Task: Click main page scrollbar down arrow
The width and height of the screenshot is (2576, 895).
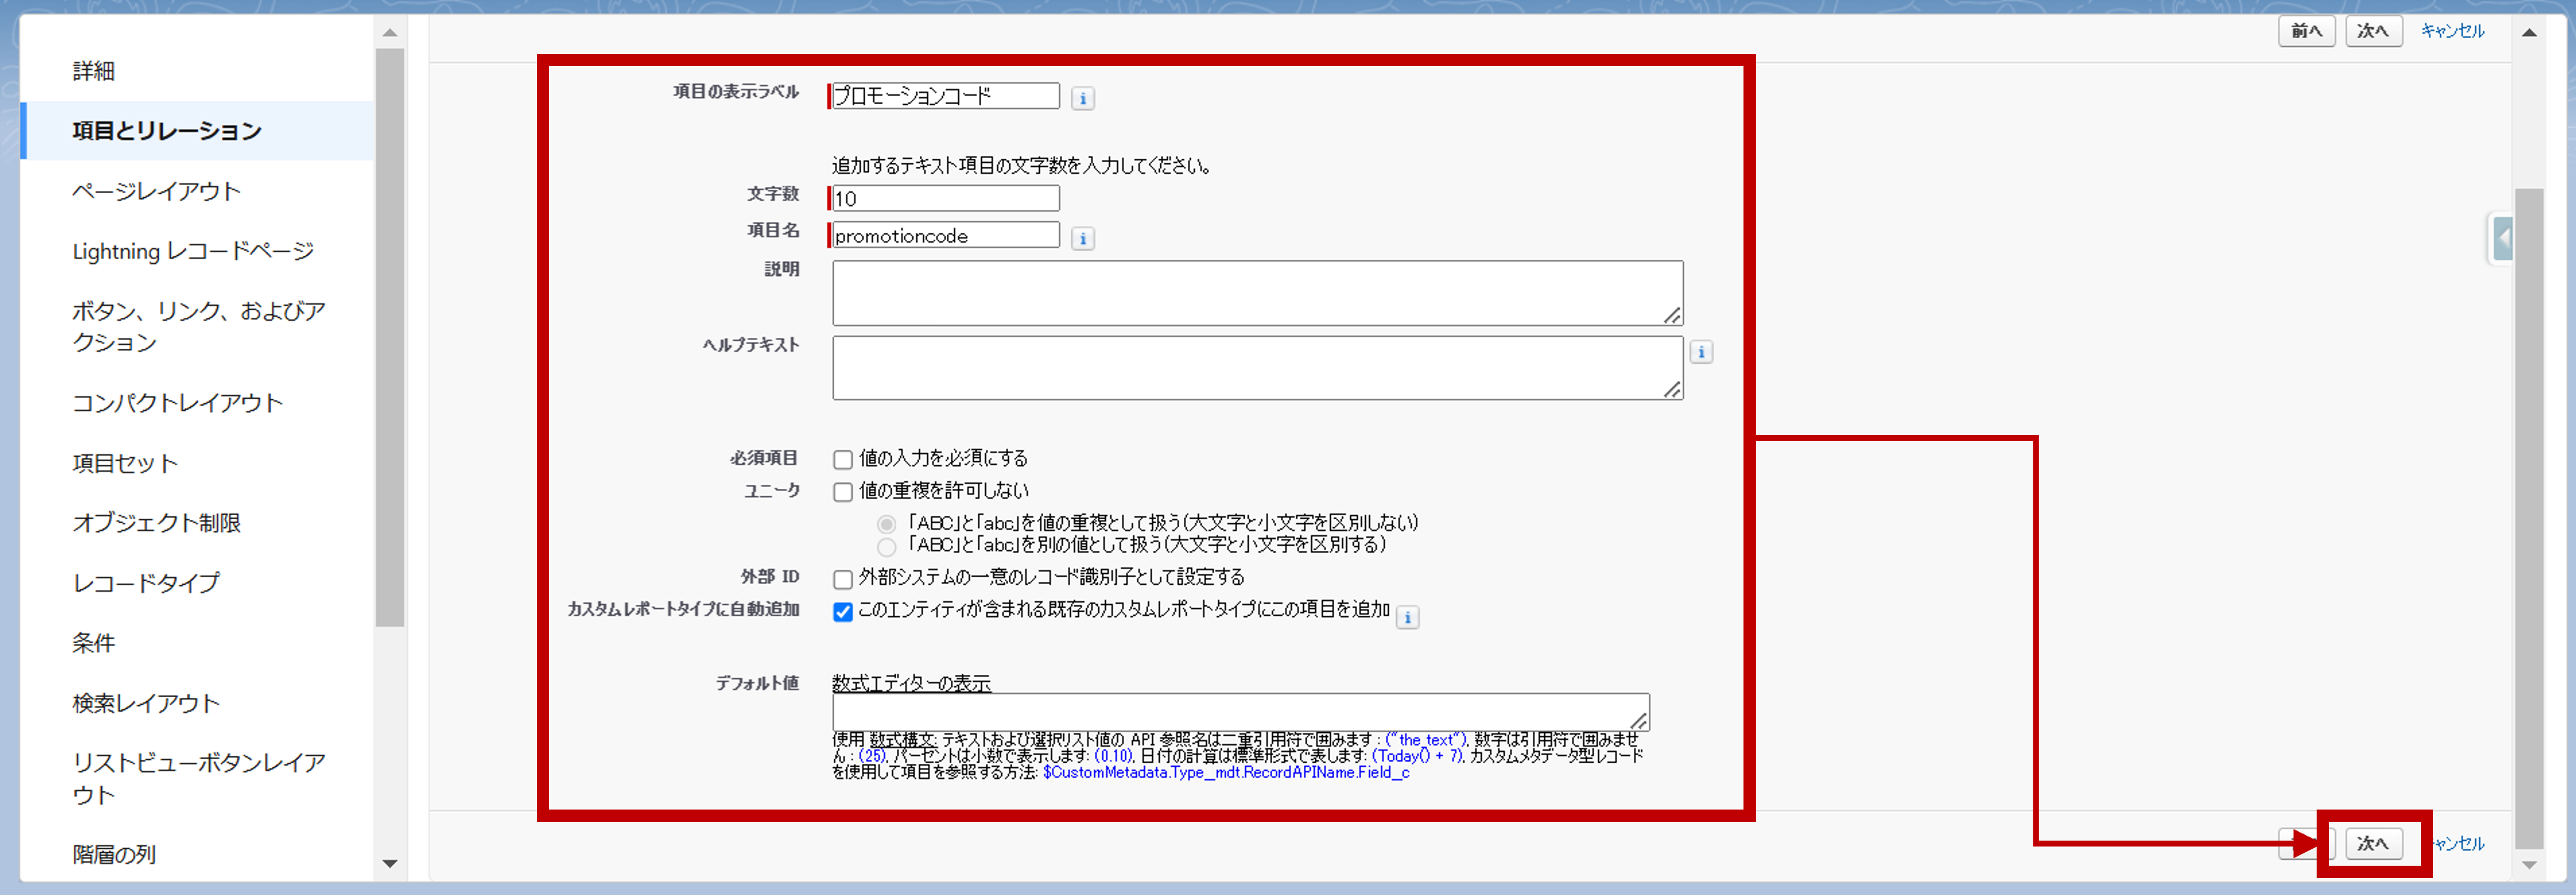Action: [2529, 865]
